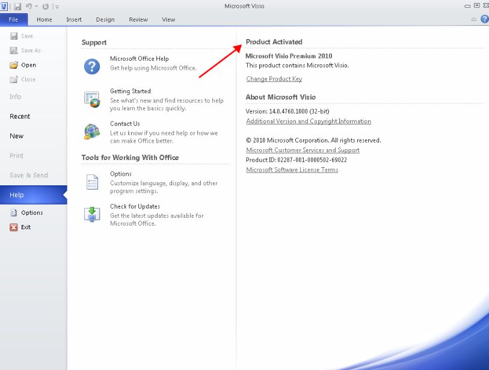
Task: Click the red Exit icon in sidebar
Action: [13, 227]
